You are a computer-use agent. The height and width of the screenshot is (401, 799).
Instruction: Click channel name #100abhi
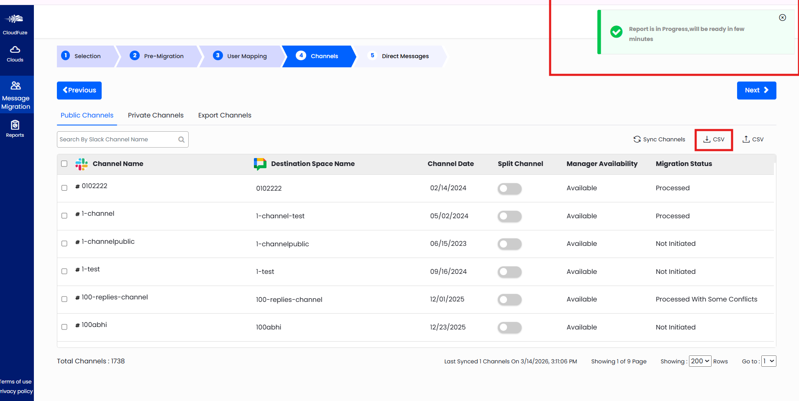tap(91, 325)
